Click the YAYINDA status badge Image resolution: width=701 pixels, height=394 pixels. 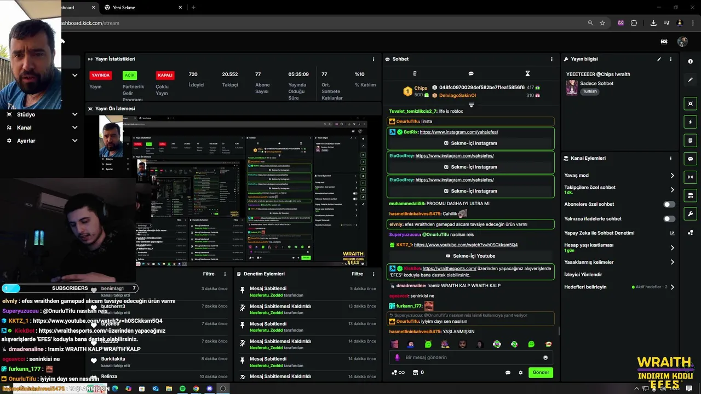100,75
